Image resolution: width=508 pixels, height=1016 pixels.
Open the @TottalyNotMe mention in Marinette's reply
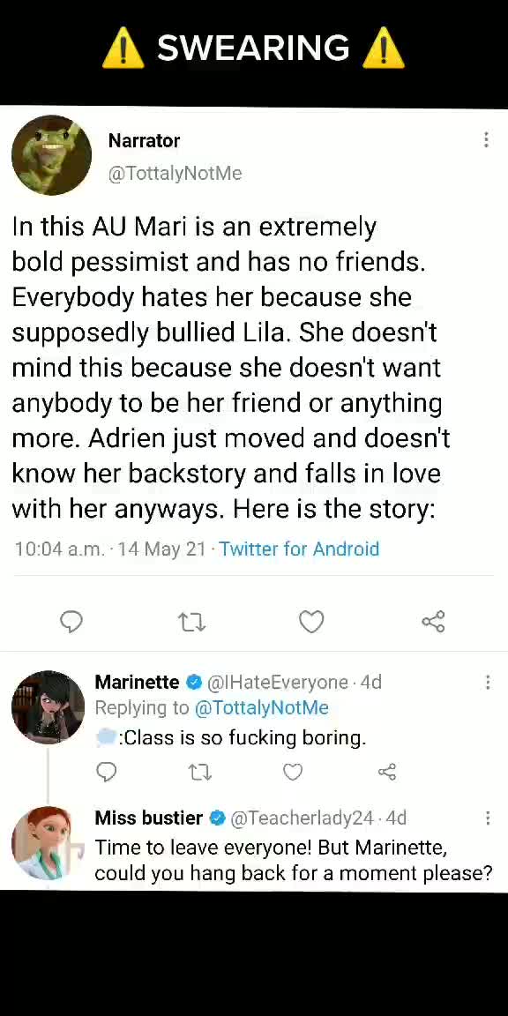pos(261,707)
